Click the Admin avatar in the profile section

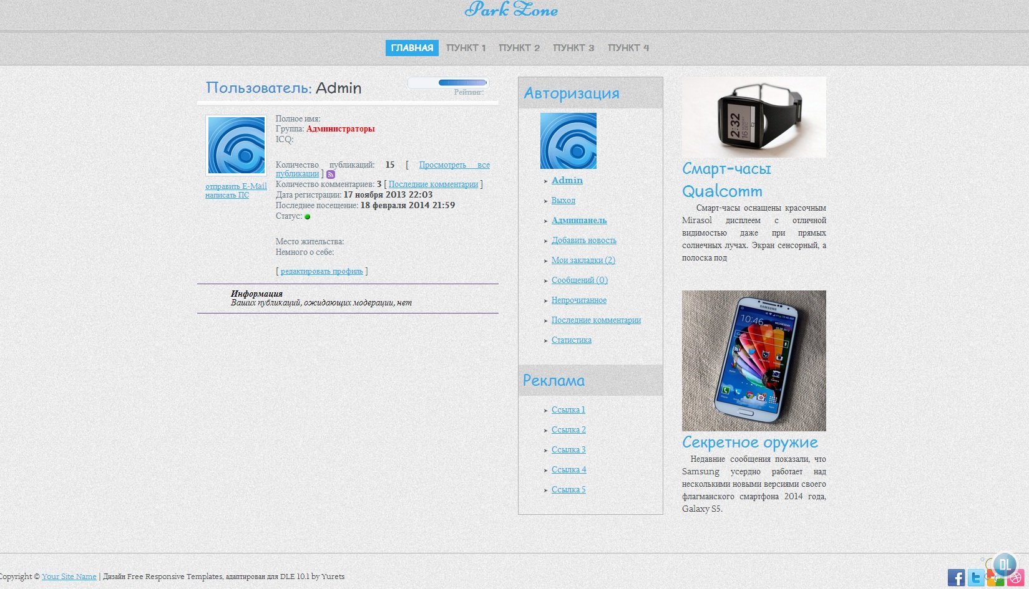[236, 145]
